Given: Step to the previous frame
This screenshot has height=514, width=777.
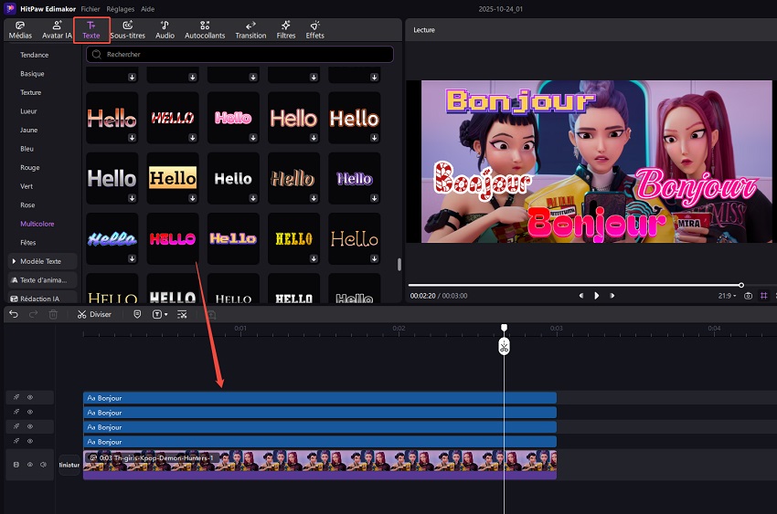Looking at the screenshot, I should pyautogui.click(x=580, y=296).
